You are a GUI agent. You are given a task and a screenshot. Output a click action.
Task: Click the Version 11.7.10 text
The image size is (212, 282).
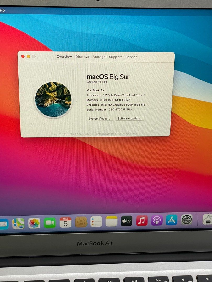(x=97, y=82)
